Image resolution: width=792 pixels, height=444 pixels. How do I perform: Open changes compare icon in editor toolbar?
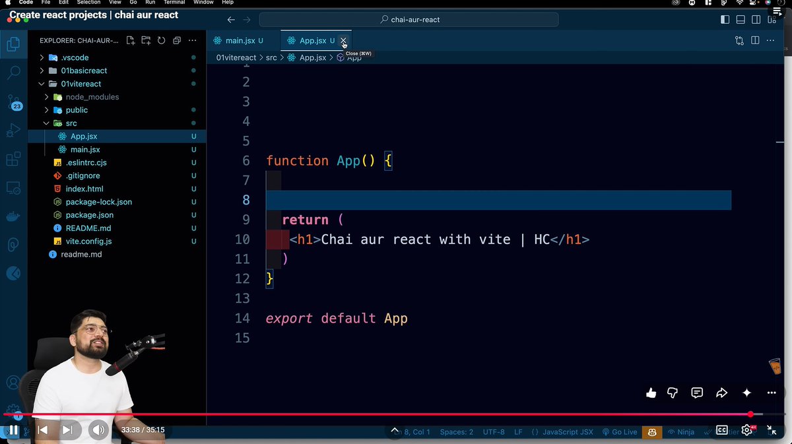coord(739,41)
